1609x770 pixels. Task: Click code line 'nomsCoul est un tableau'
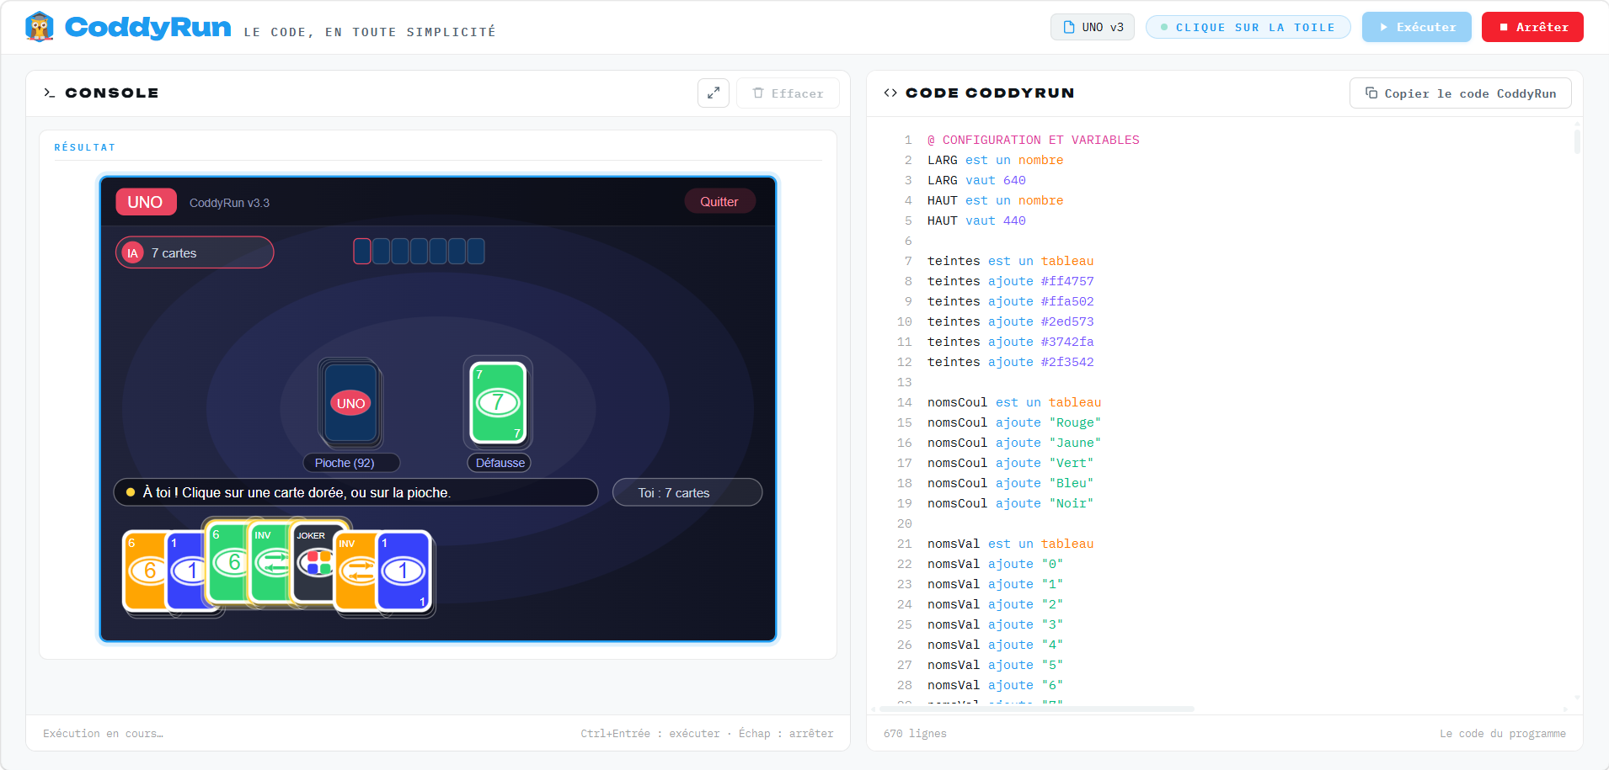(x=1014, y=402)
